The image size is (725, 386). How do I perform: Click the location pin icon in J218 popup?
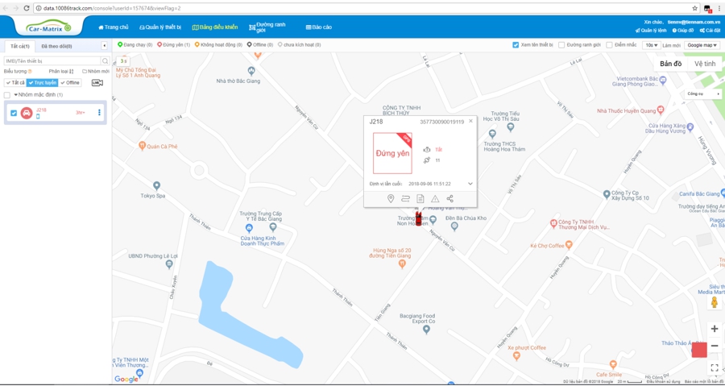coord(391,198)
